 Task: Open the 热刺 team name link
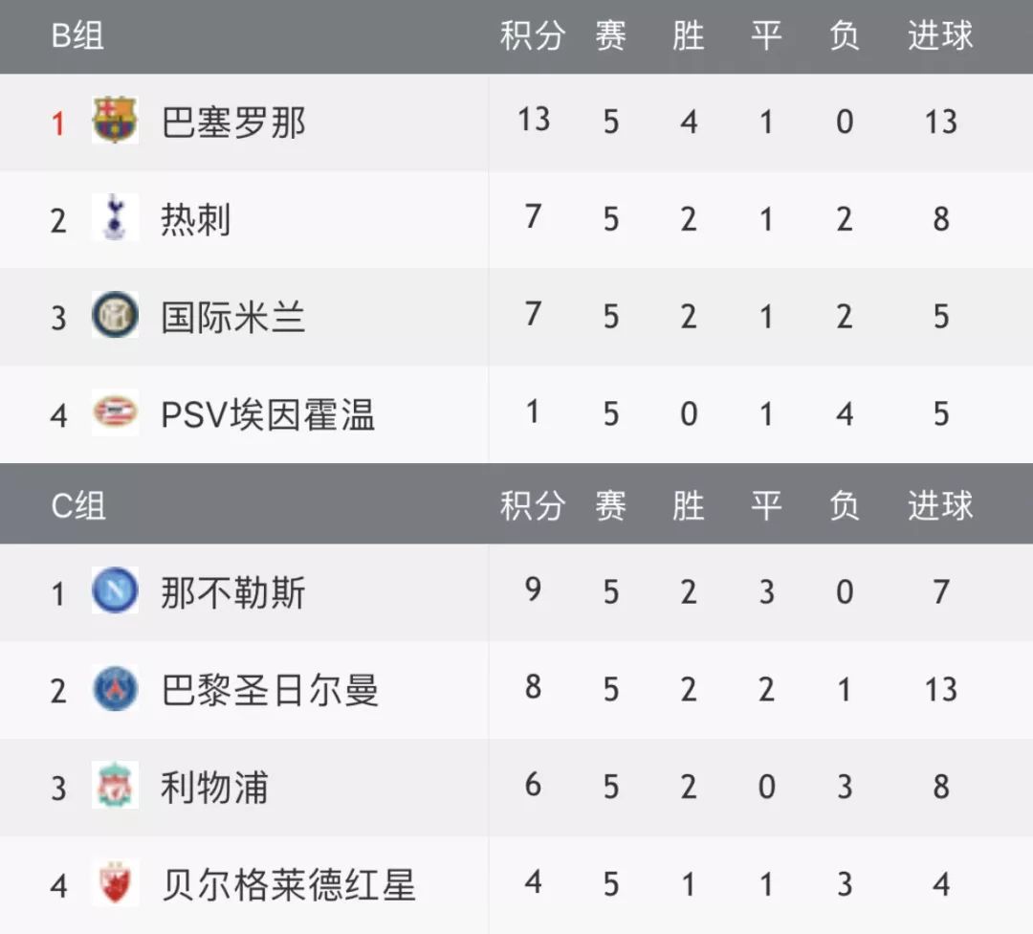point(196,220)
